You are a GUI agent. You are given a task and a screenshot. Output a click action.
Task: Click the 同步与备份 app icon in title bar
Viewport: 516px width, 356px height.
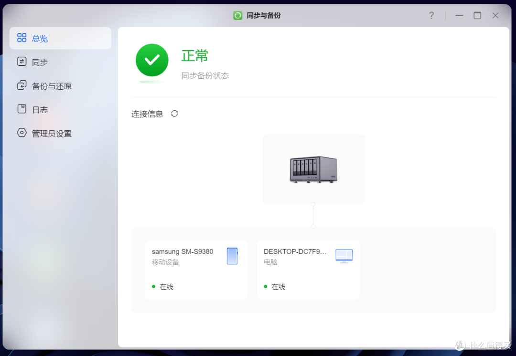click(x=237, y=15)
